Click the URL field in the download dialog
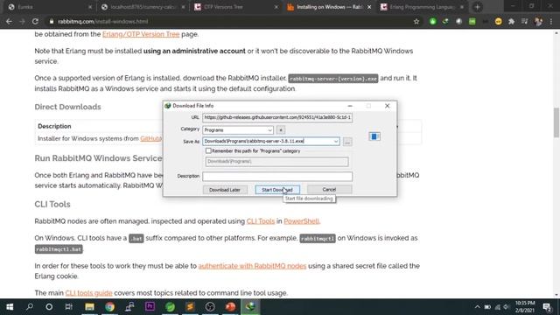This screenshot has width=560, height=315. click(x=277, y=117)
